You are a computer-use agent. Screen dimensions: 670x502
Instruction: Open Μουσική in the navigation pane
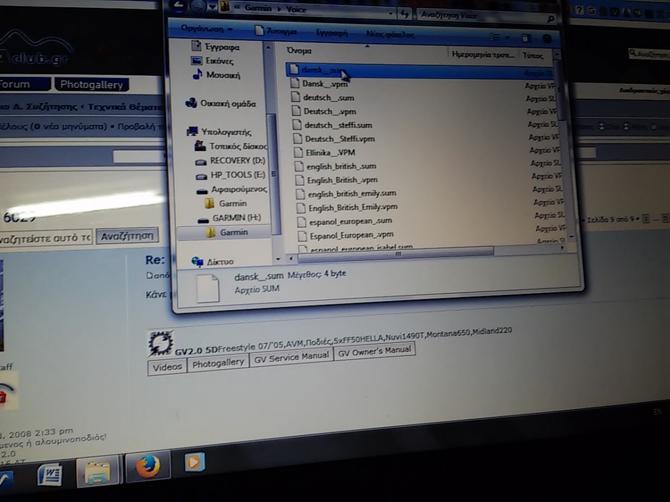216,75
